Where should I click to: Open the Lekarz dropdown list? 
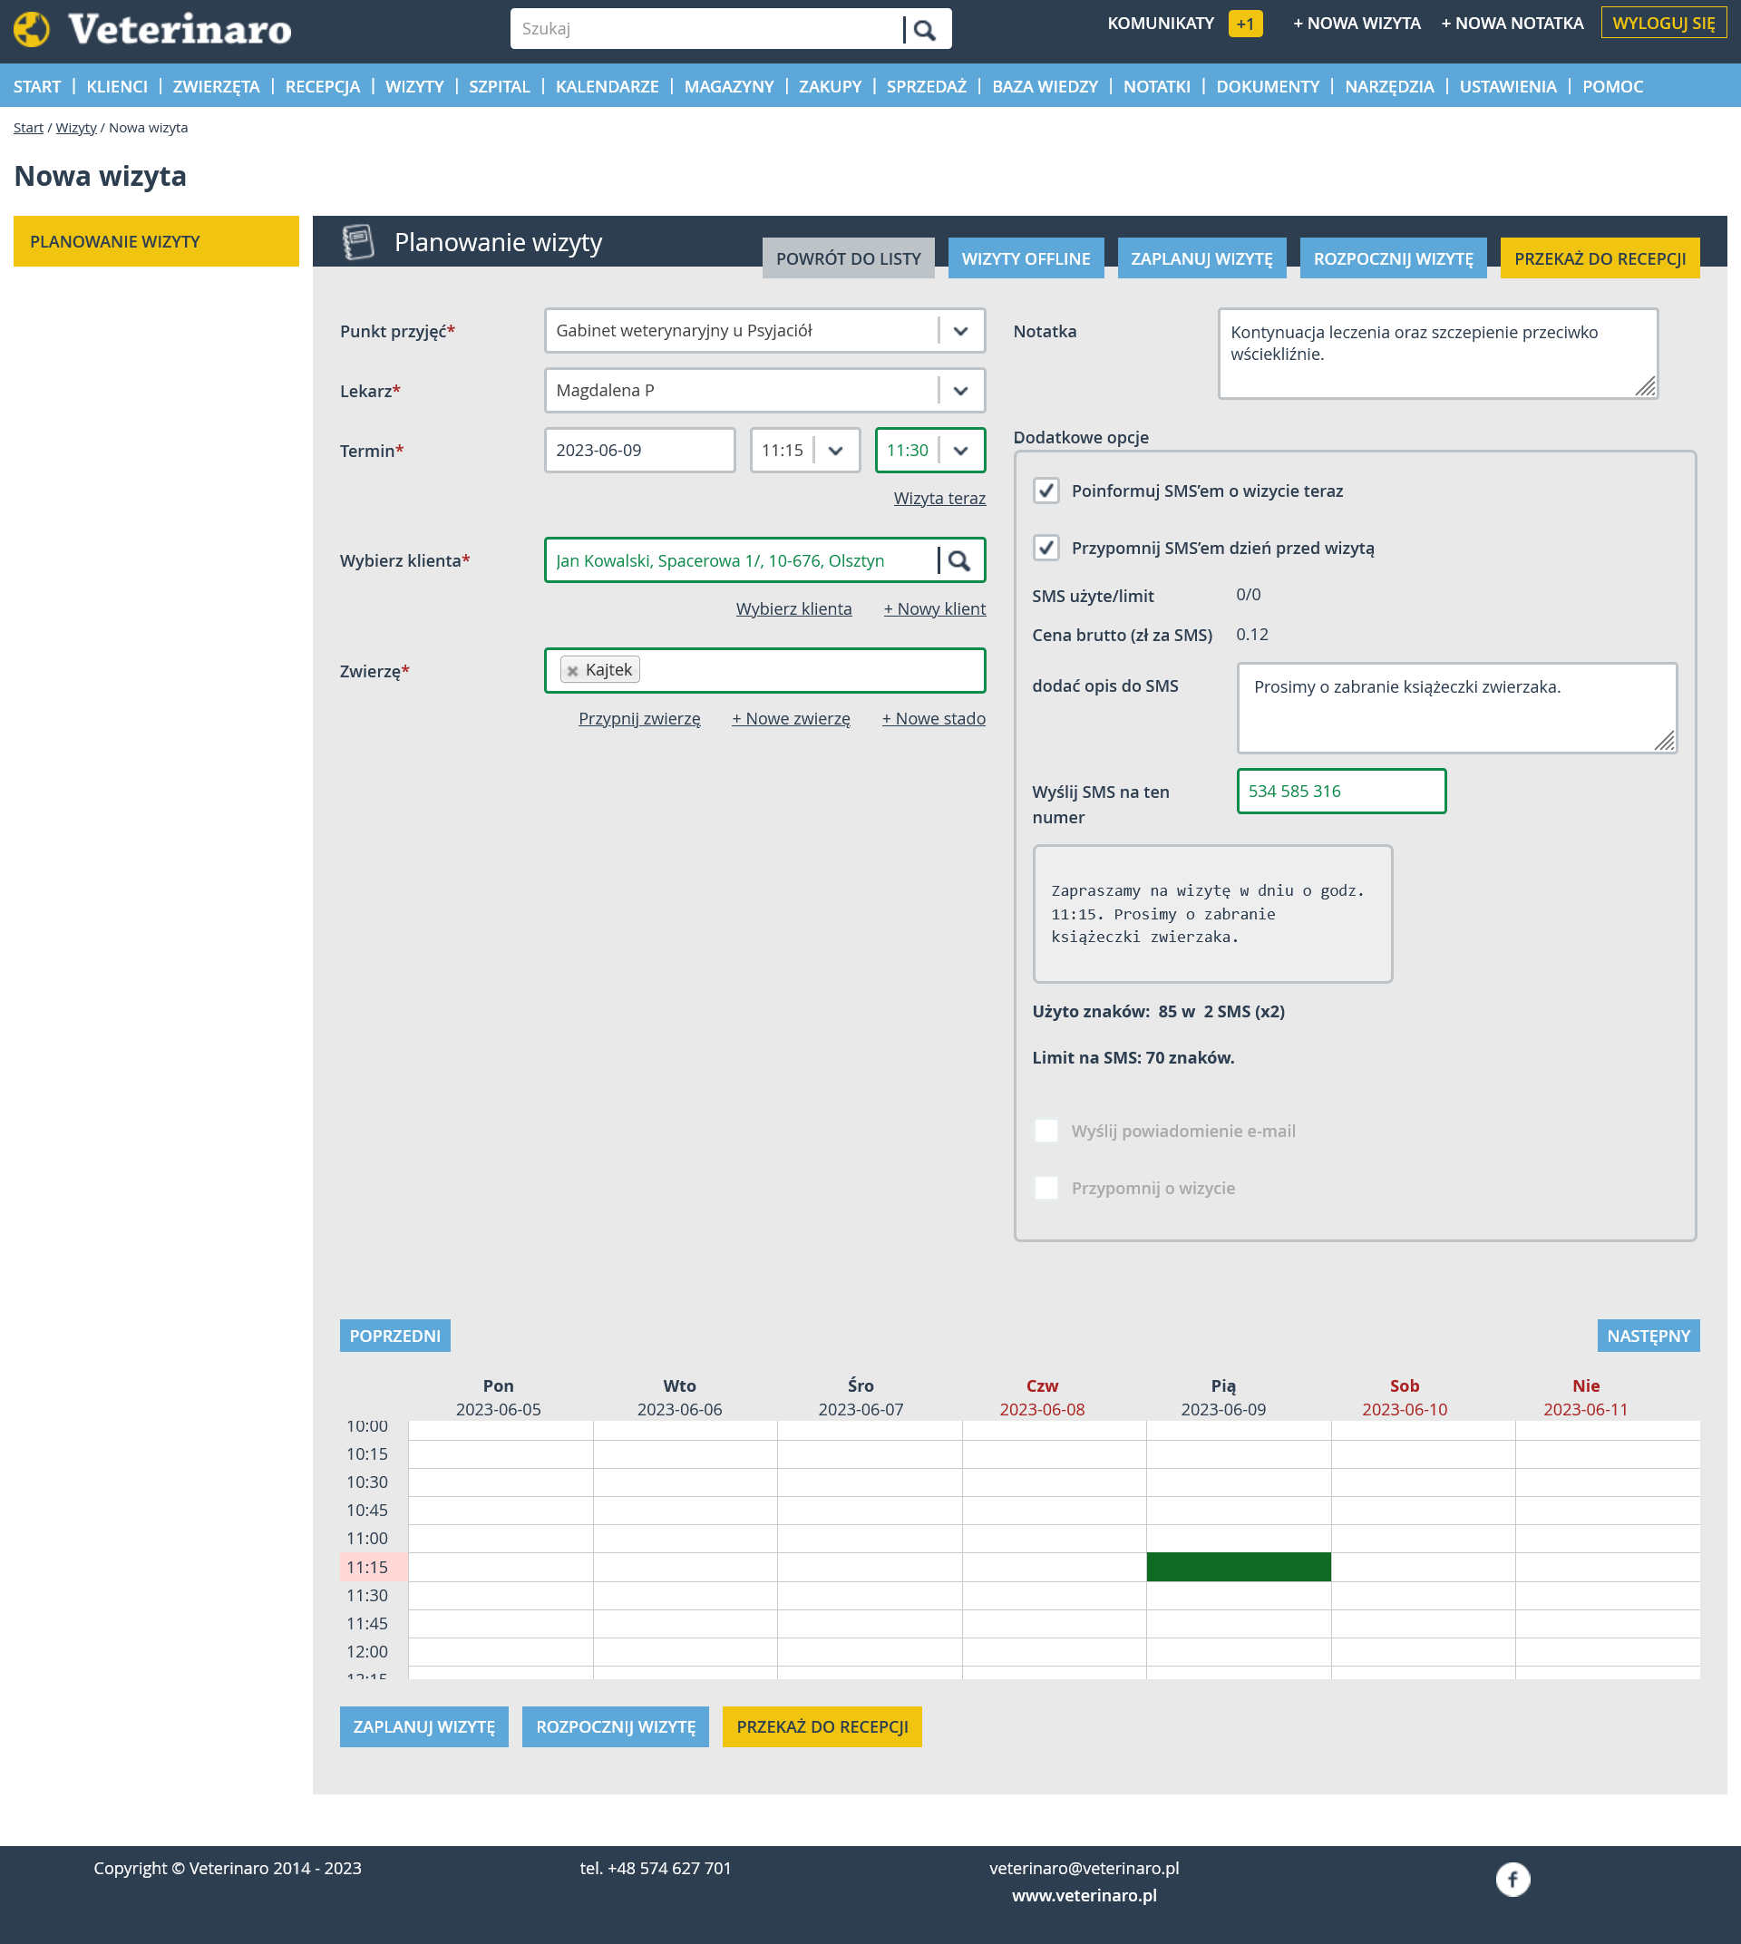[x=960, y=390]
